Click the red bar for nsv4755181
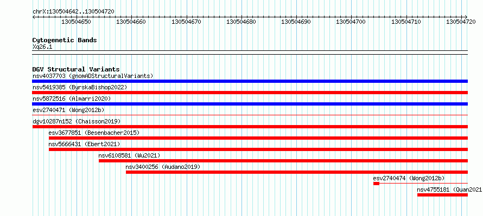Viewport: 483px width, 216px height. [442, 195]
